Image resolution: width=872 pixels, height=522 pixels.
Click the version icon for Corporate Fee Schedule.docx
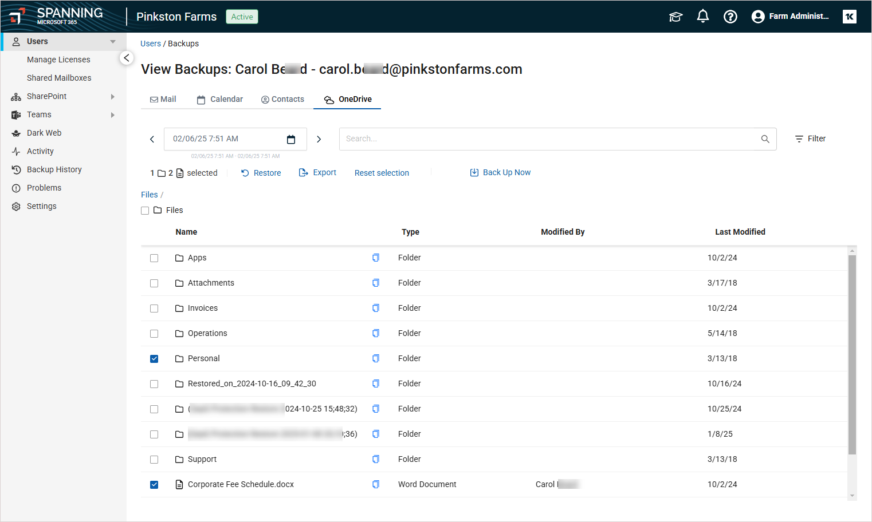376,484
